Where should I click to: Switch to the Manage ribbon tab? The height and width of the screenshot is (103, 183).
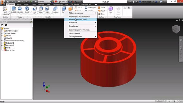pos(41,4)
